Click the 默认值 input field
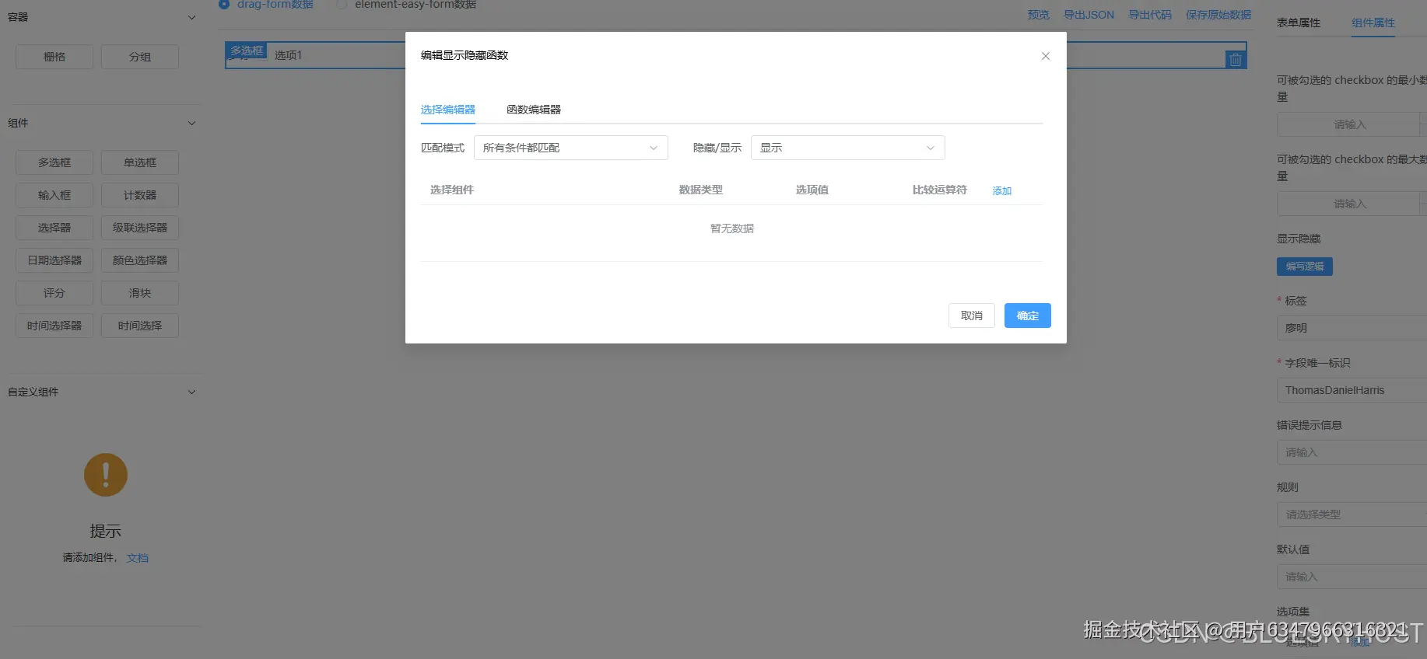Viewport: 1427px width, 659px height. pos(1352,577)
